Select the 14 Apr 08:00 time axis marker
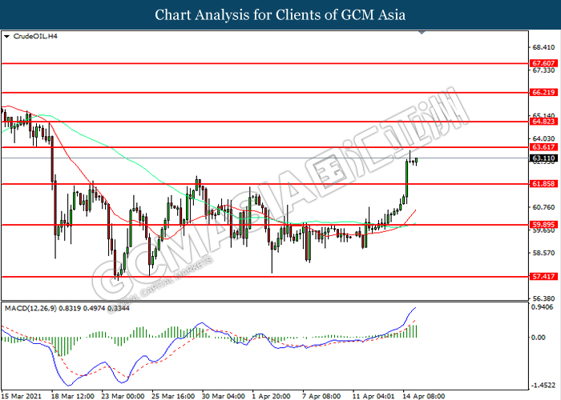Image resolution: width=561 pixels, height=400 pixels. pos(424,396)
